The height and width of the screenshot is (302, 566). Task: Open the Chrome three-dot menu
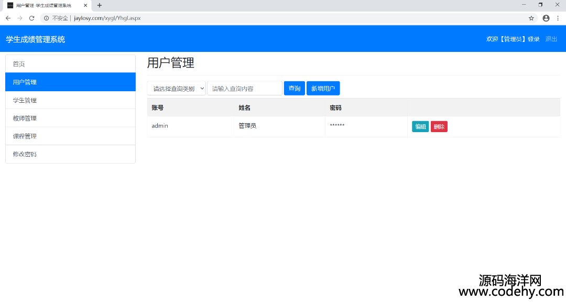point(558,18)
